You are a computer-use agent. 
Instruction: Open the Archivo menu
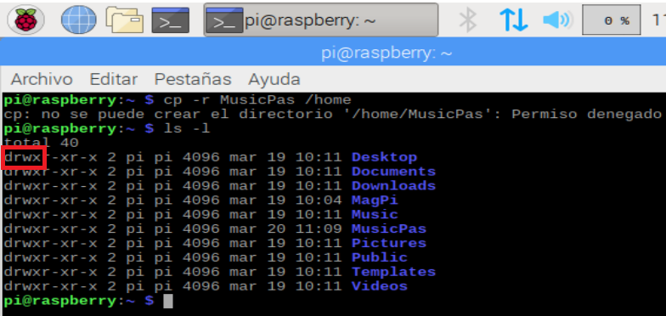(x=42, y=80)
